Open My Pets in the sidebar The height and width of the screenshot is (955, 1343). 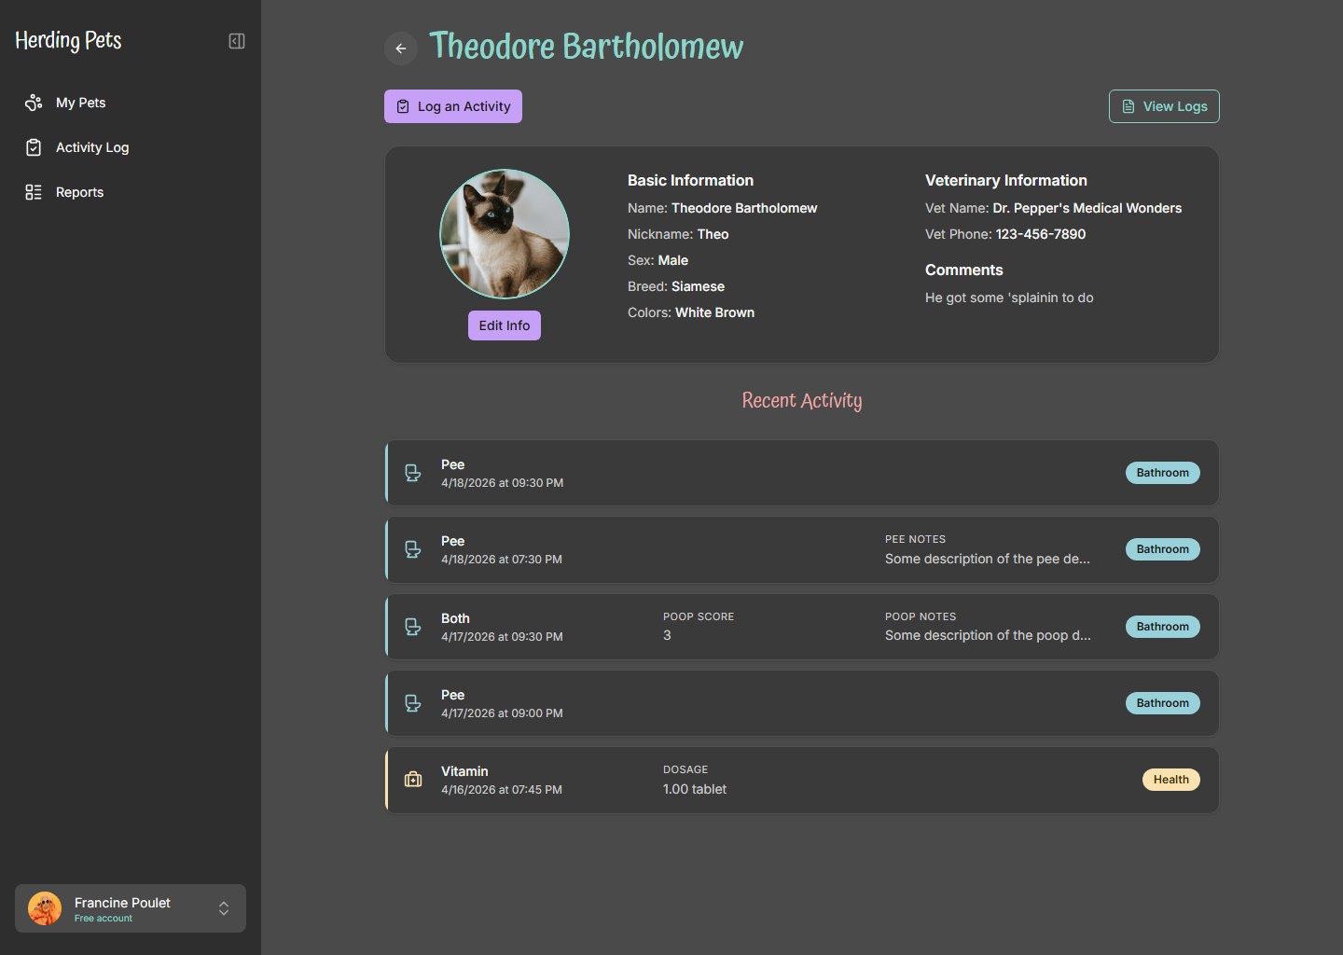pos(131,103)
